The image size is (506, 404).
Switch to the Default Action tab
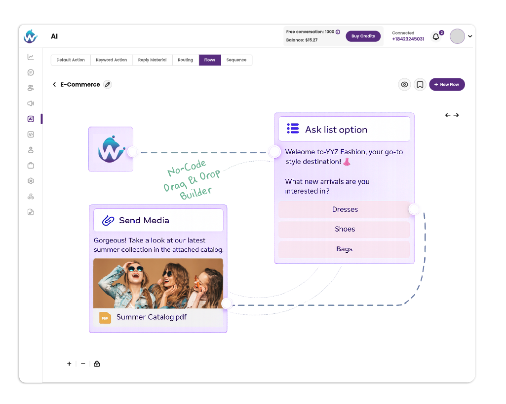point(71,60)
